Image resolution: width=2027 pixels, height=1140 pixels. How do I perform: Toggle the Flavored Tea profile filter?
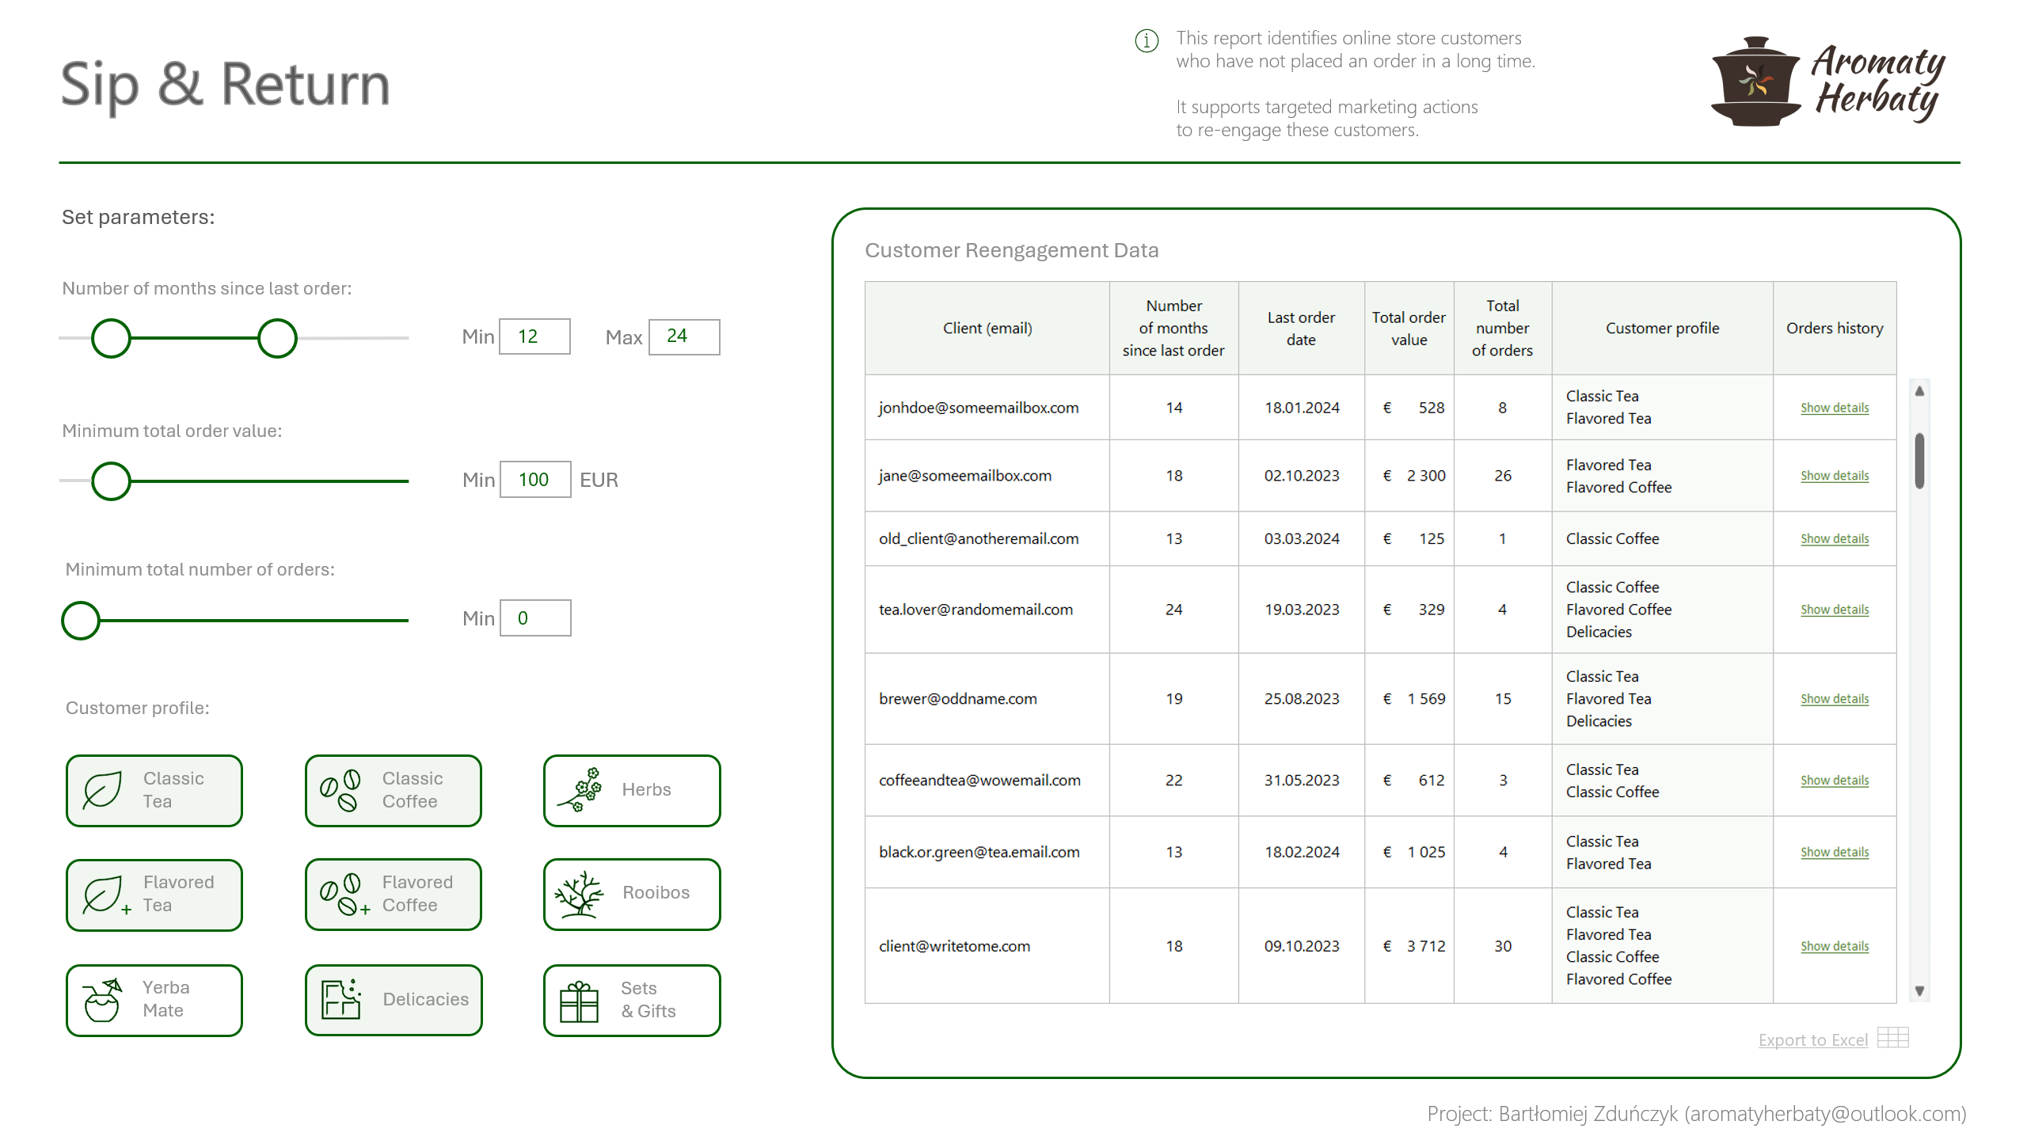point(154,895)
